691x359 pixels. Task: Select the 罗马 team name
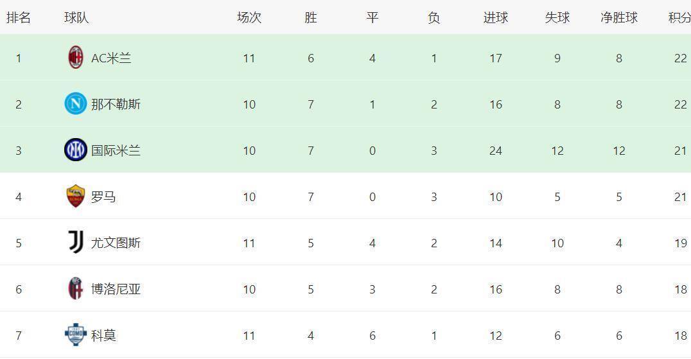tap(103, 197)
